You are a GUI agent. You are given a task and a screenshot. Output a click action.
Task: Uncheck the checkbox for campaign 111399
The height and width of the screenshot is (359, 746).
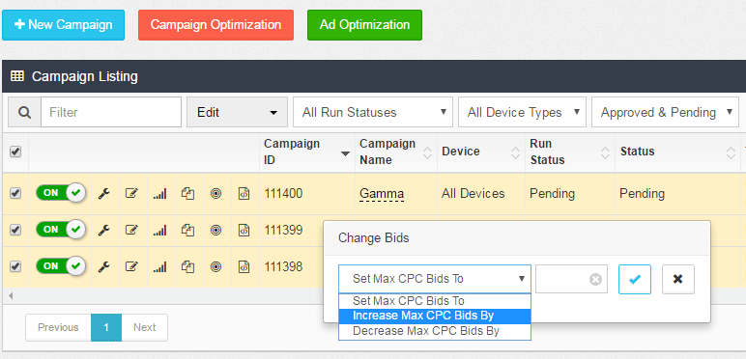pyautogui.click(x=15, y=230)
